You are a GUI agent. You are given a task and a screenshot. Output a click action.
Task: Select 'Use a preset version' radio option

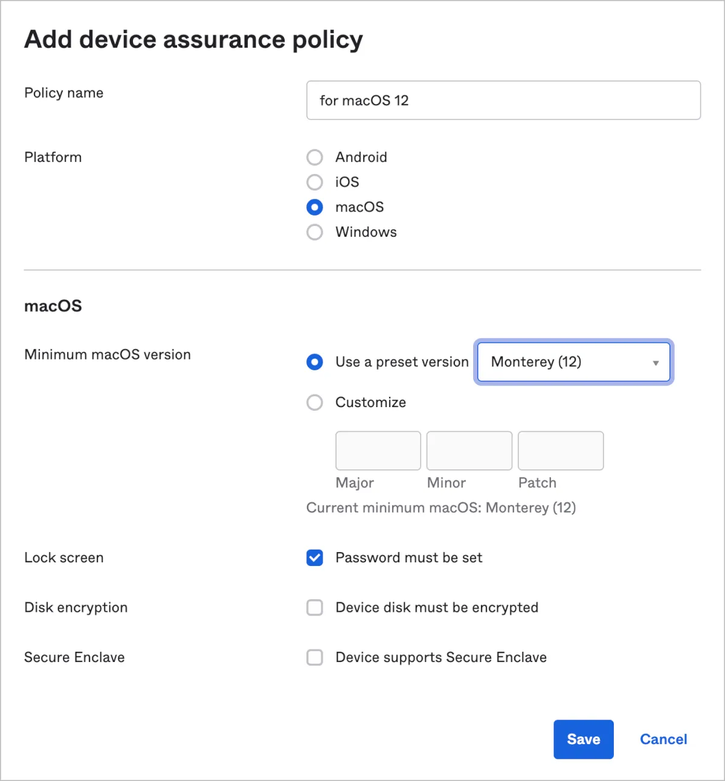315,362
